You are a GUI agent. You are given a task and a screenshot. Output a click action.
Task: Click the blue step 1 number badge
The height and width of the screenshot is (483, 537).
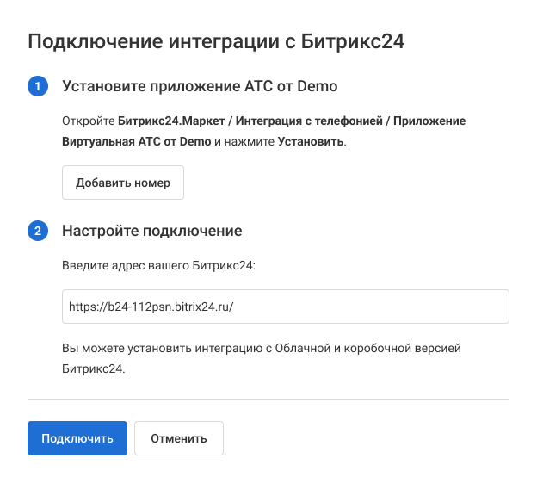pos(39,86)
